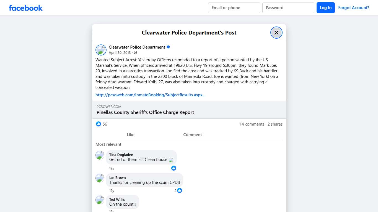Click Ian Brown's commenter name
The width and height of the screenshot is (378, 212).
[x=117, y=177]
